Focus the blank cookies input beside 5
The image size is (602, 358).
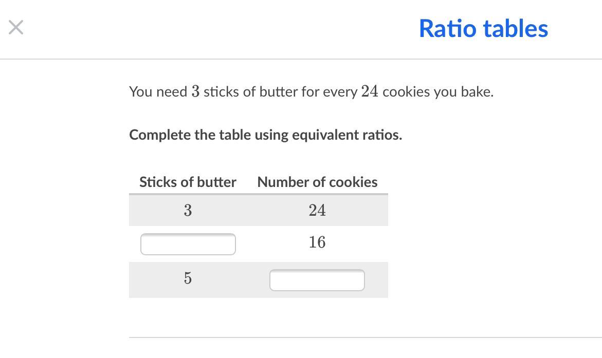pos(317,280)
